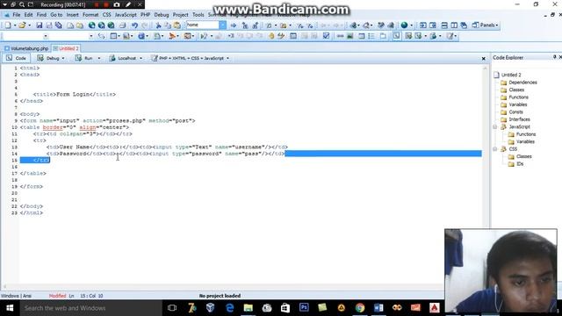Viewport: 562px width, 316px height.
Task: Open the Edit menu
Action: [x=28, y=15]
